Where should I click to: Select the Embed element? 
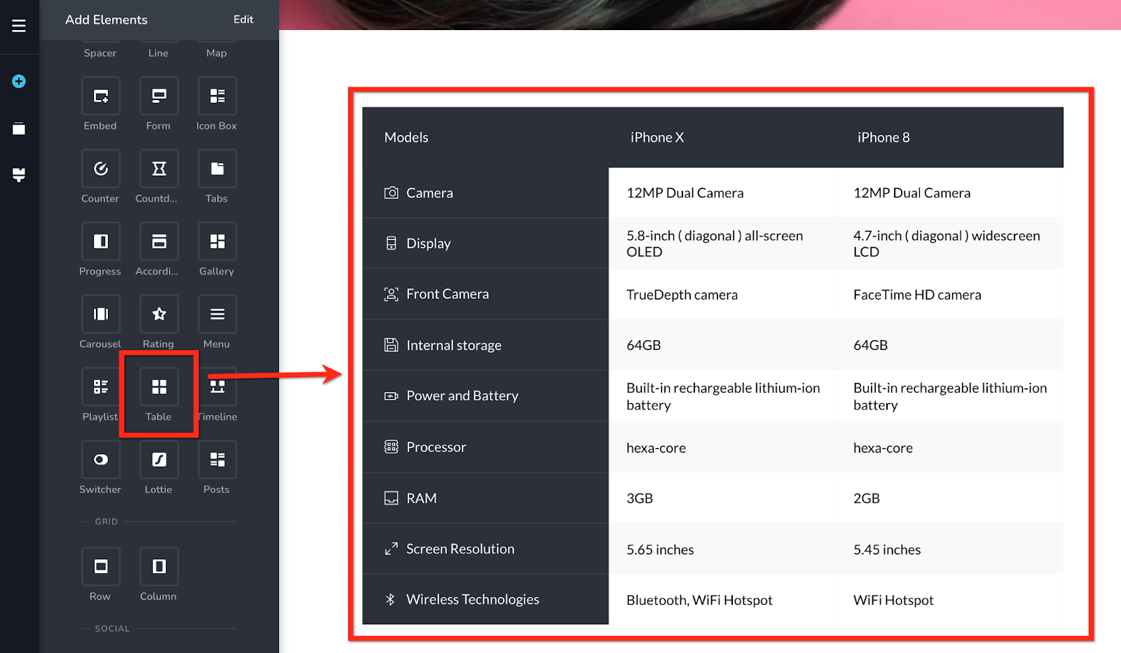point(101,96)
